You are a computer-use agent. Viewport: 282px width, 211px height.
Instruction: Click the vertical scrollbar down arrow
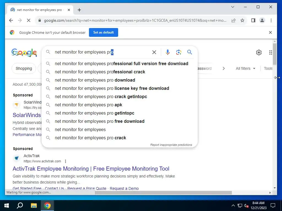[275, 188]
